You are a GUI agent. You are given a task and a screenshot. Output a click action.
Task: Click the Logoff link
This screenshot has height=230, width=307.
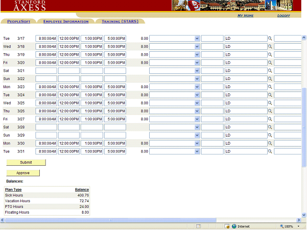283,16
